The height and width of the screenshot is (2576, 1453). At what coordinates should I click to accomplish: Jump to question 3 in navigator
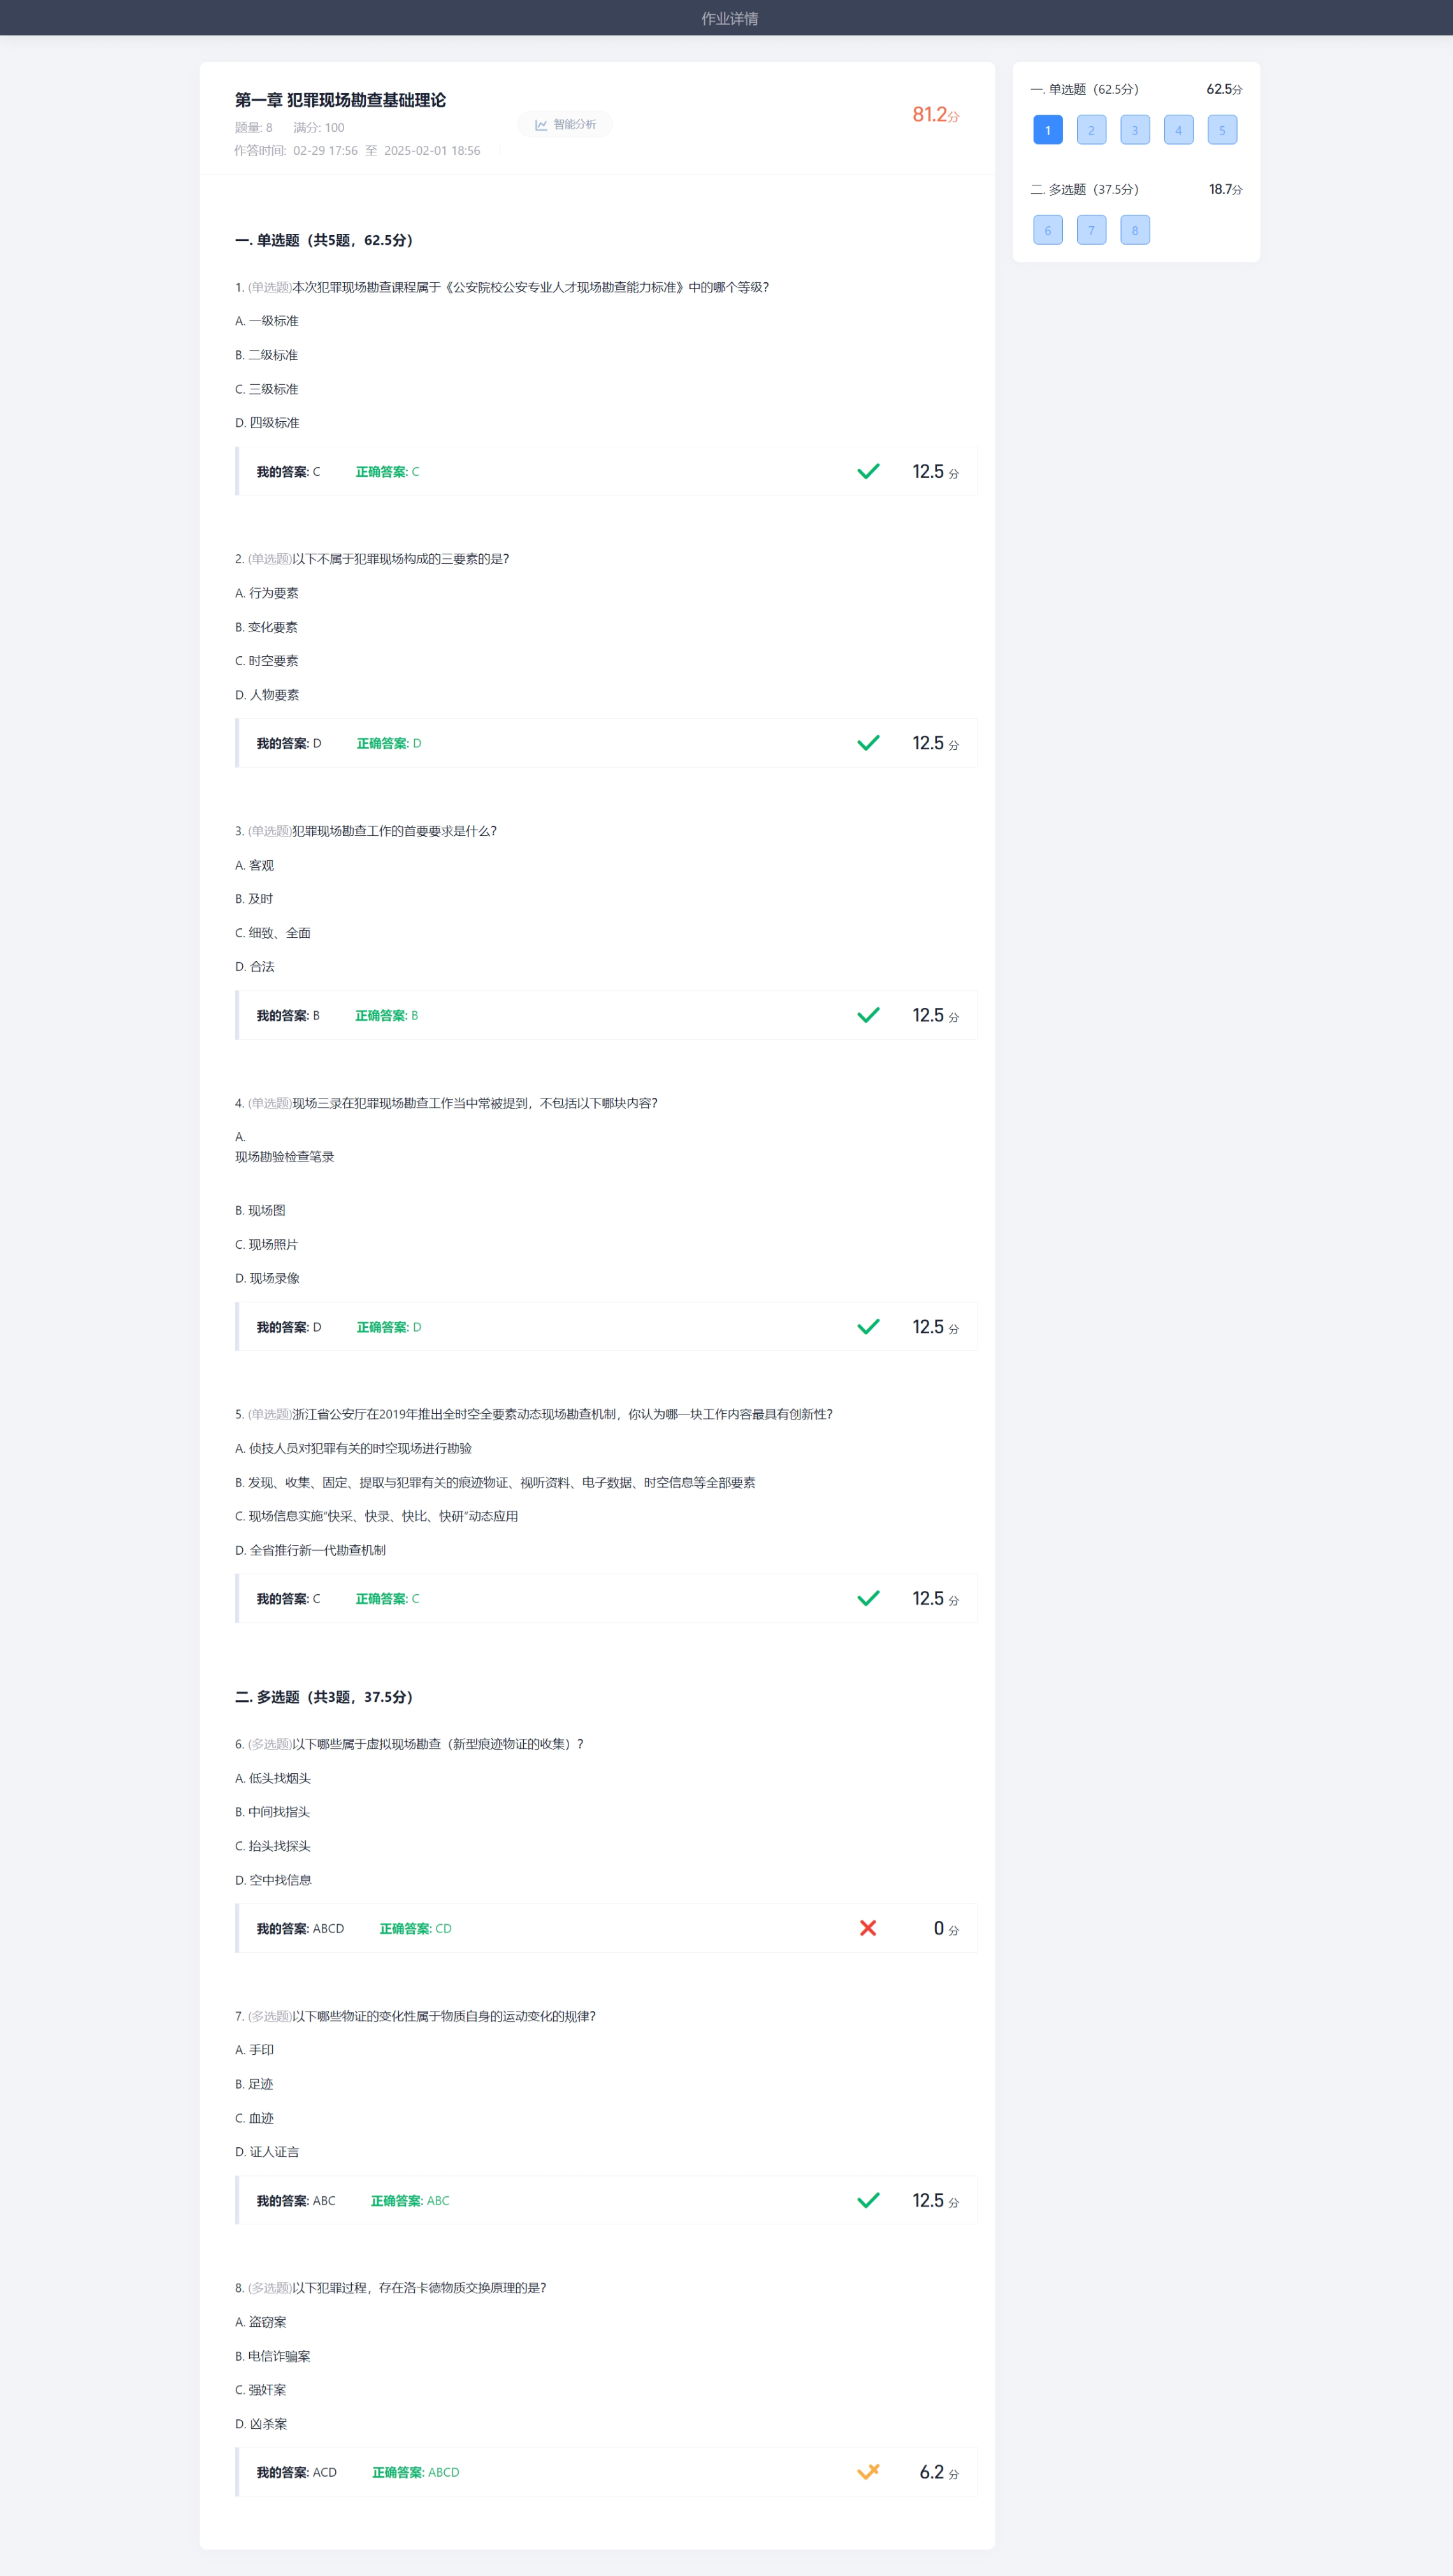point(1134,130)
